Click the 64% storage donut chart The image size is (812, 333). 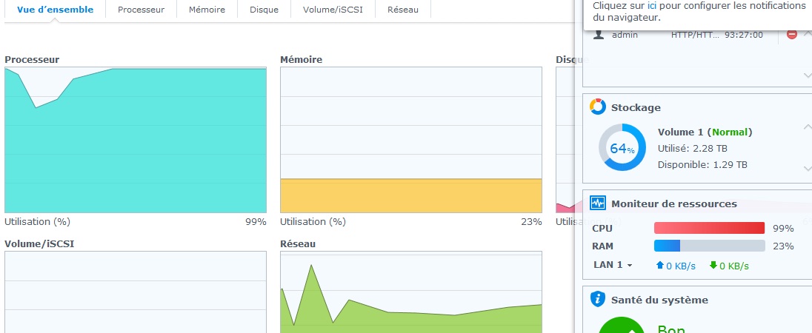(x=622, y=148)
